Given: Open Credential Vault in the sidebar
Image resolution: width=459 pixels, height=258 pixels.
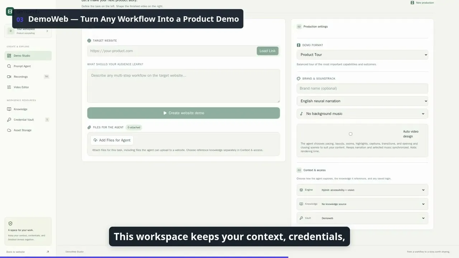Looking at the screenshot, I should 28,120.
